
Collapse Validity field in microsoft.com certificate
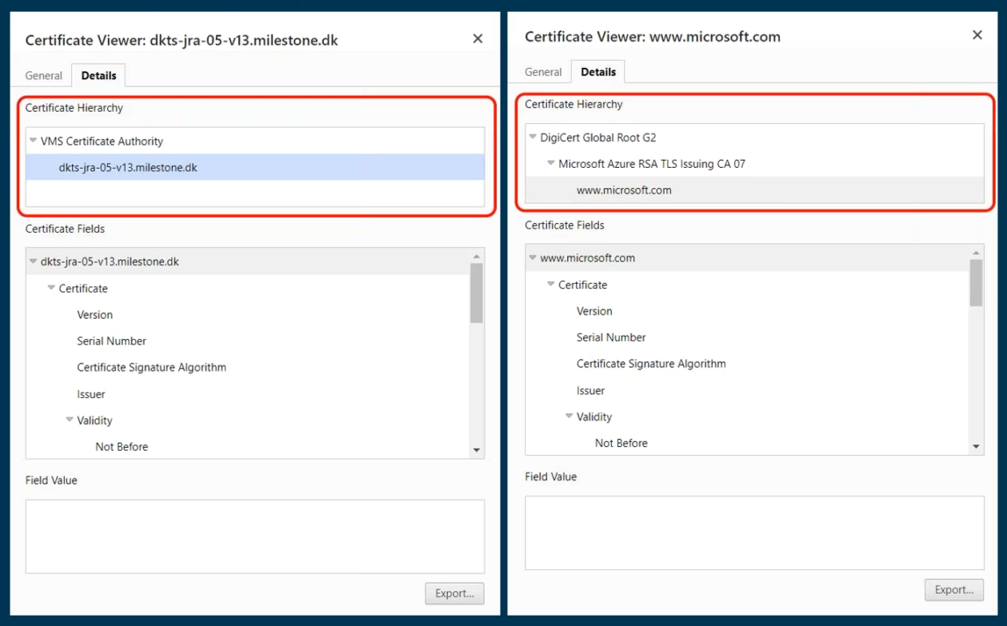(569, 417)
